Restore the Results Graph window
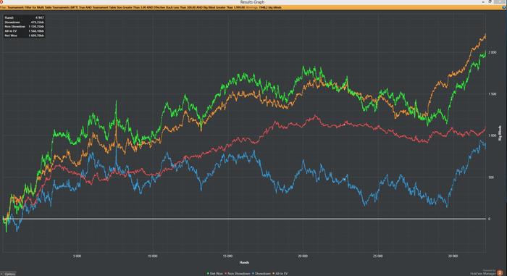This screenshot has width=507, height=276. point(490,1)
